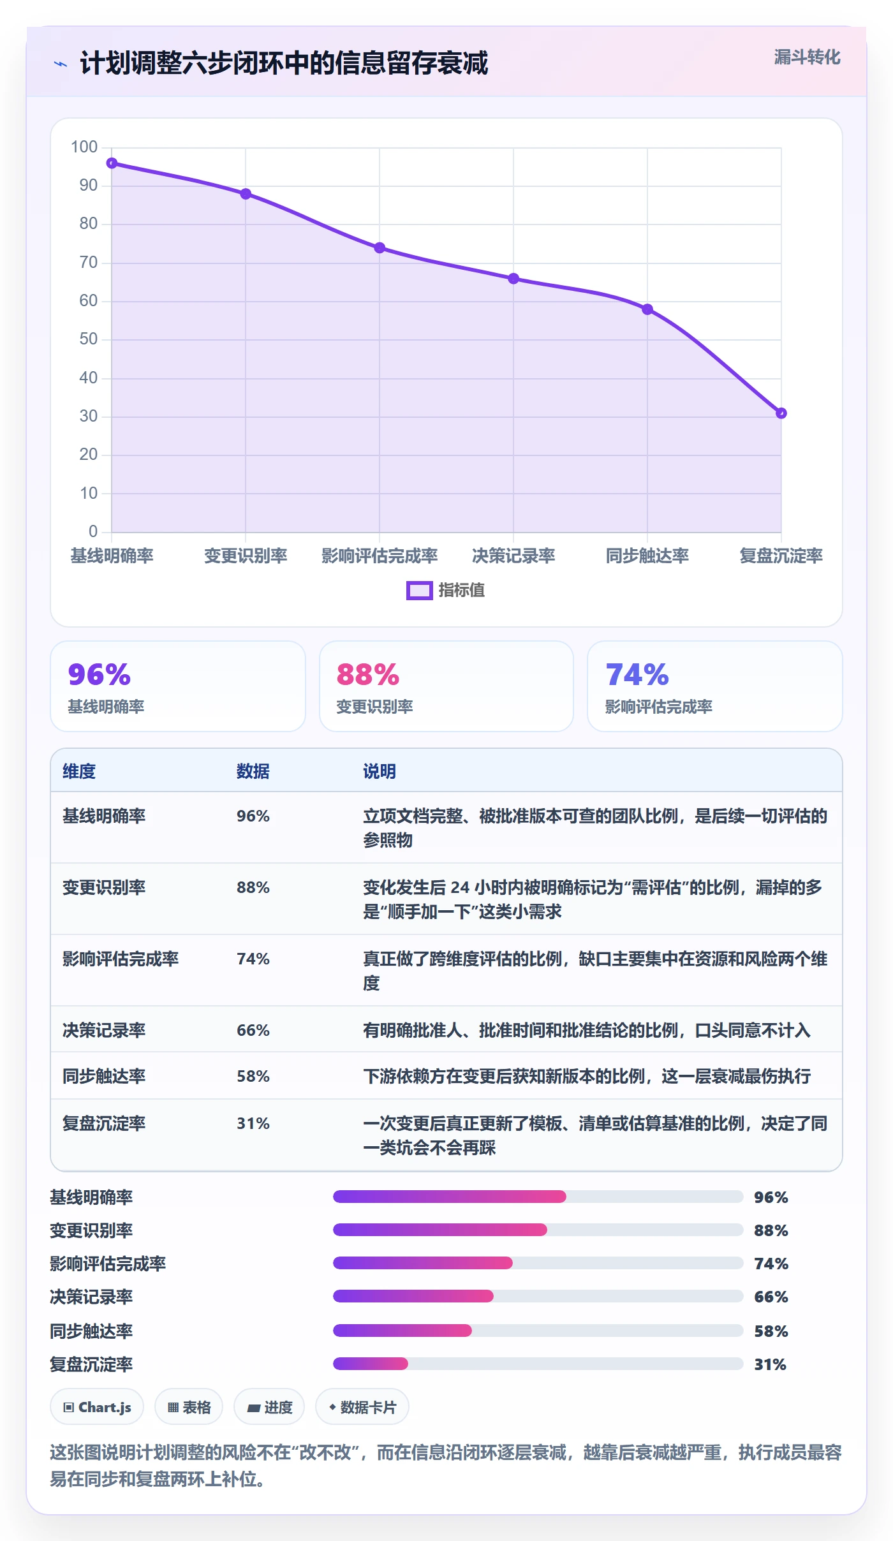Click the grid icon in the 表格 chip

click(173, 1407)
